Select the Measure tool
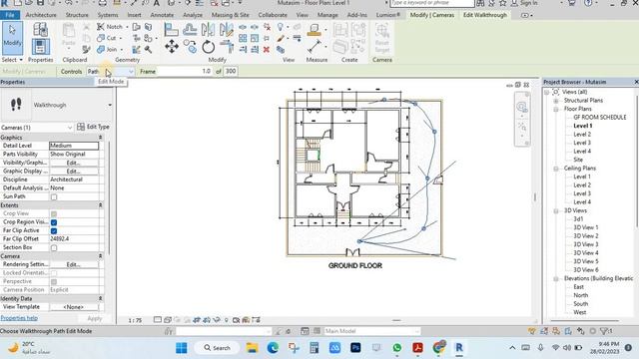 coord(315,47)
